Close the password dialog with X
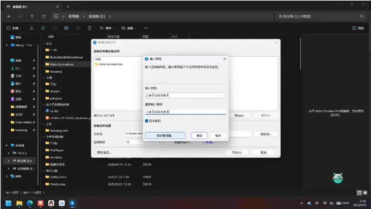This screenshot has width=371, height=209. tap(225, 59)
